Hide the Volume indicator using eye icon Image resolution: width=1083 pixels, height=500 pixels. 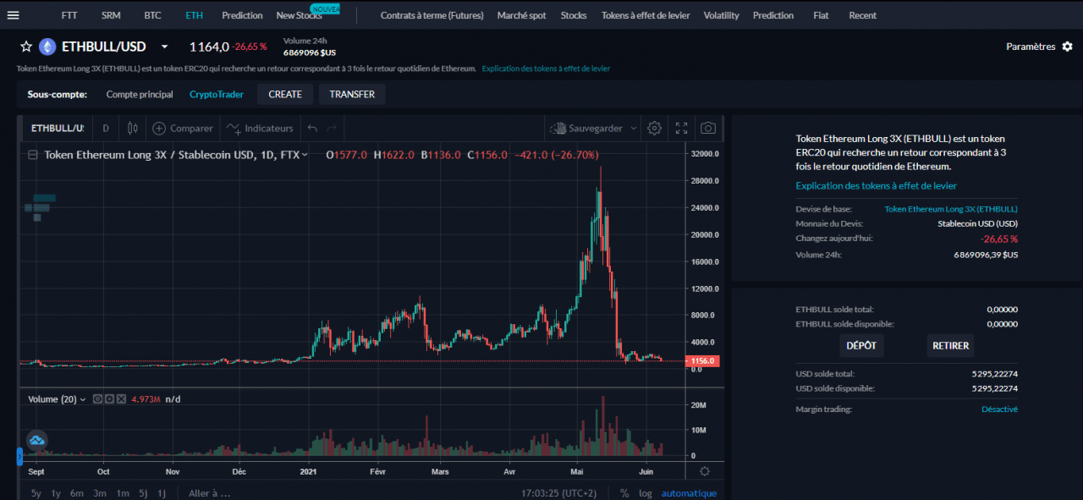[x=98, y=399]
